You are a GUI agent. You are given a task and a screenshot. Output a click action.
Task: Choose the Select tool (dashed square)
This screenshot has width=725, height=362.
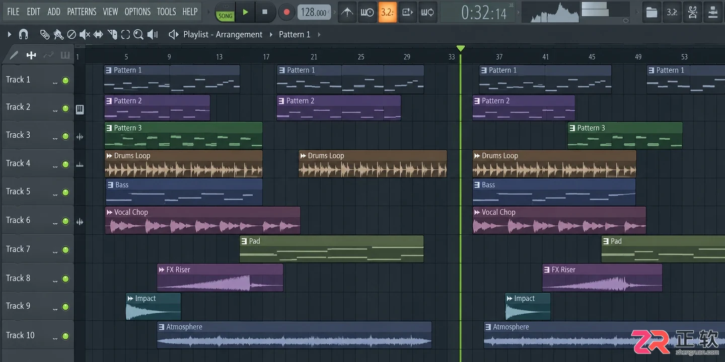(125, 34)
